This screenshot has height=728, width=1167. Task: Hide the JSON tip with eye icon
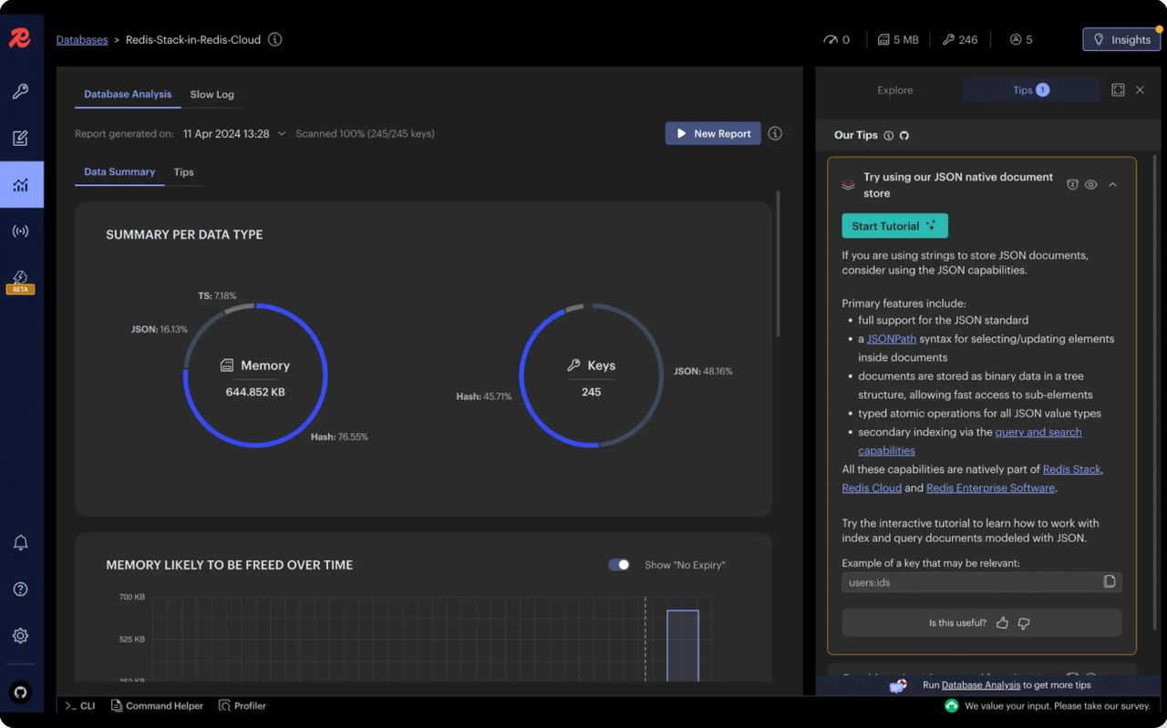click(x=1090, y=185)
